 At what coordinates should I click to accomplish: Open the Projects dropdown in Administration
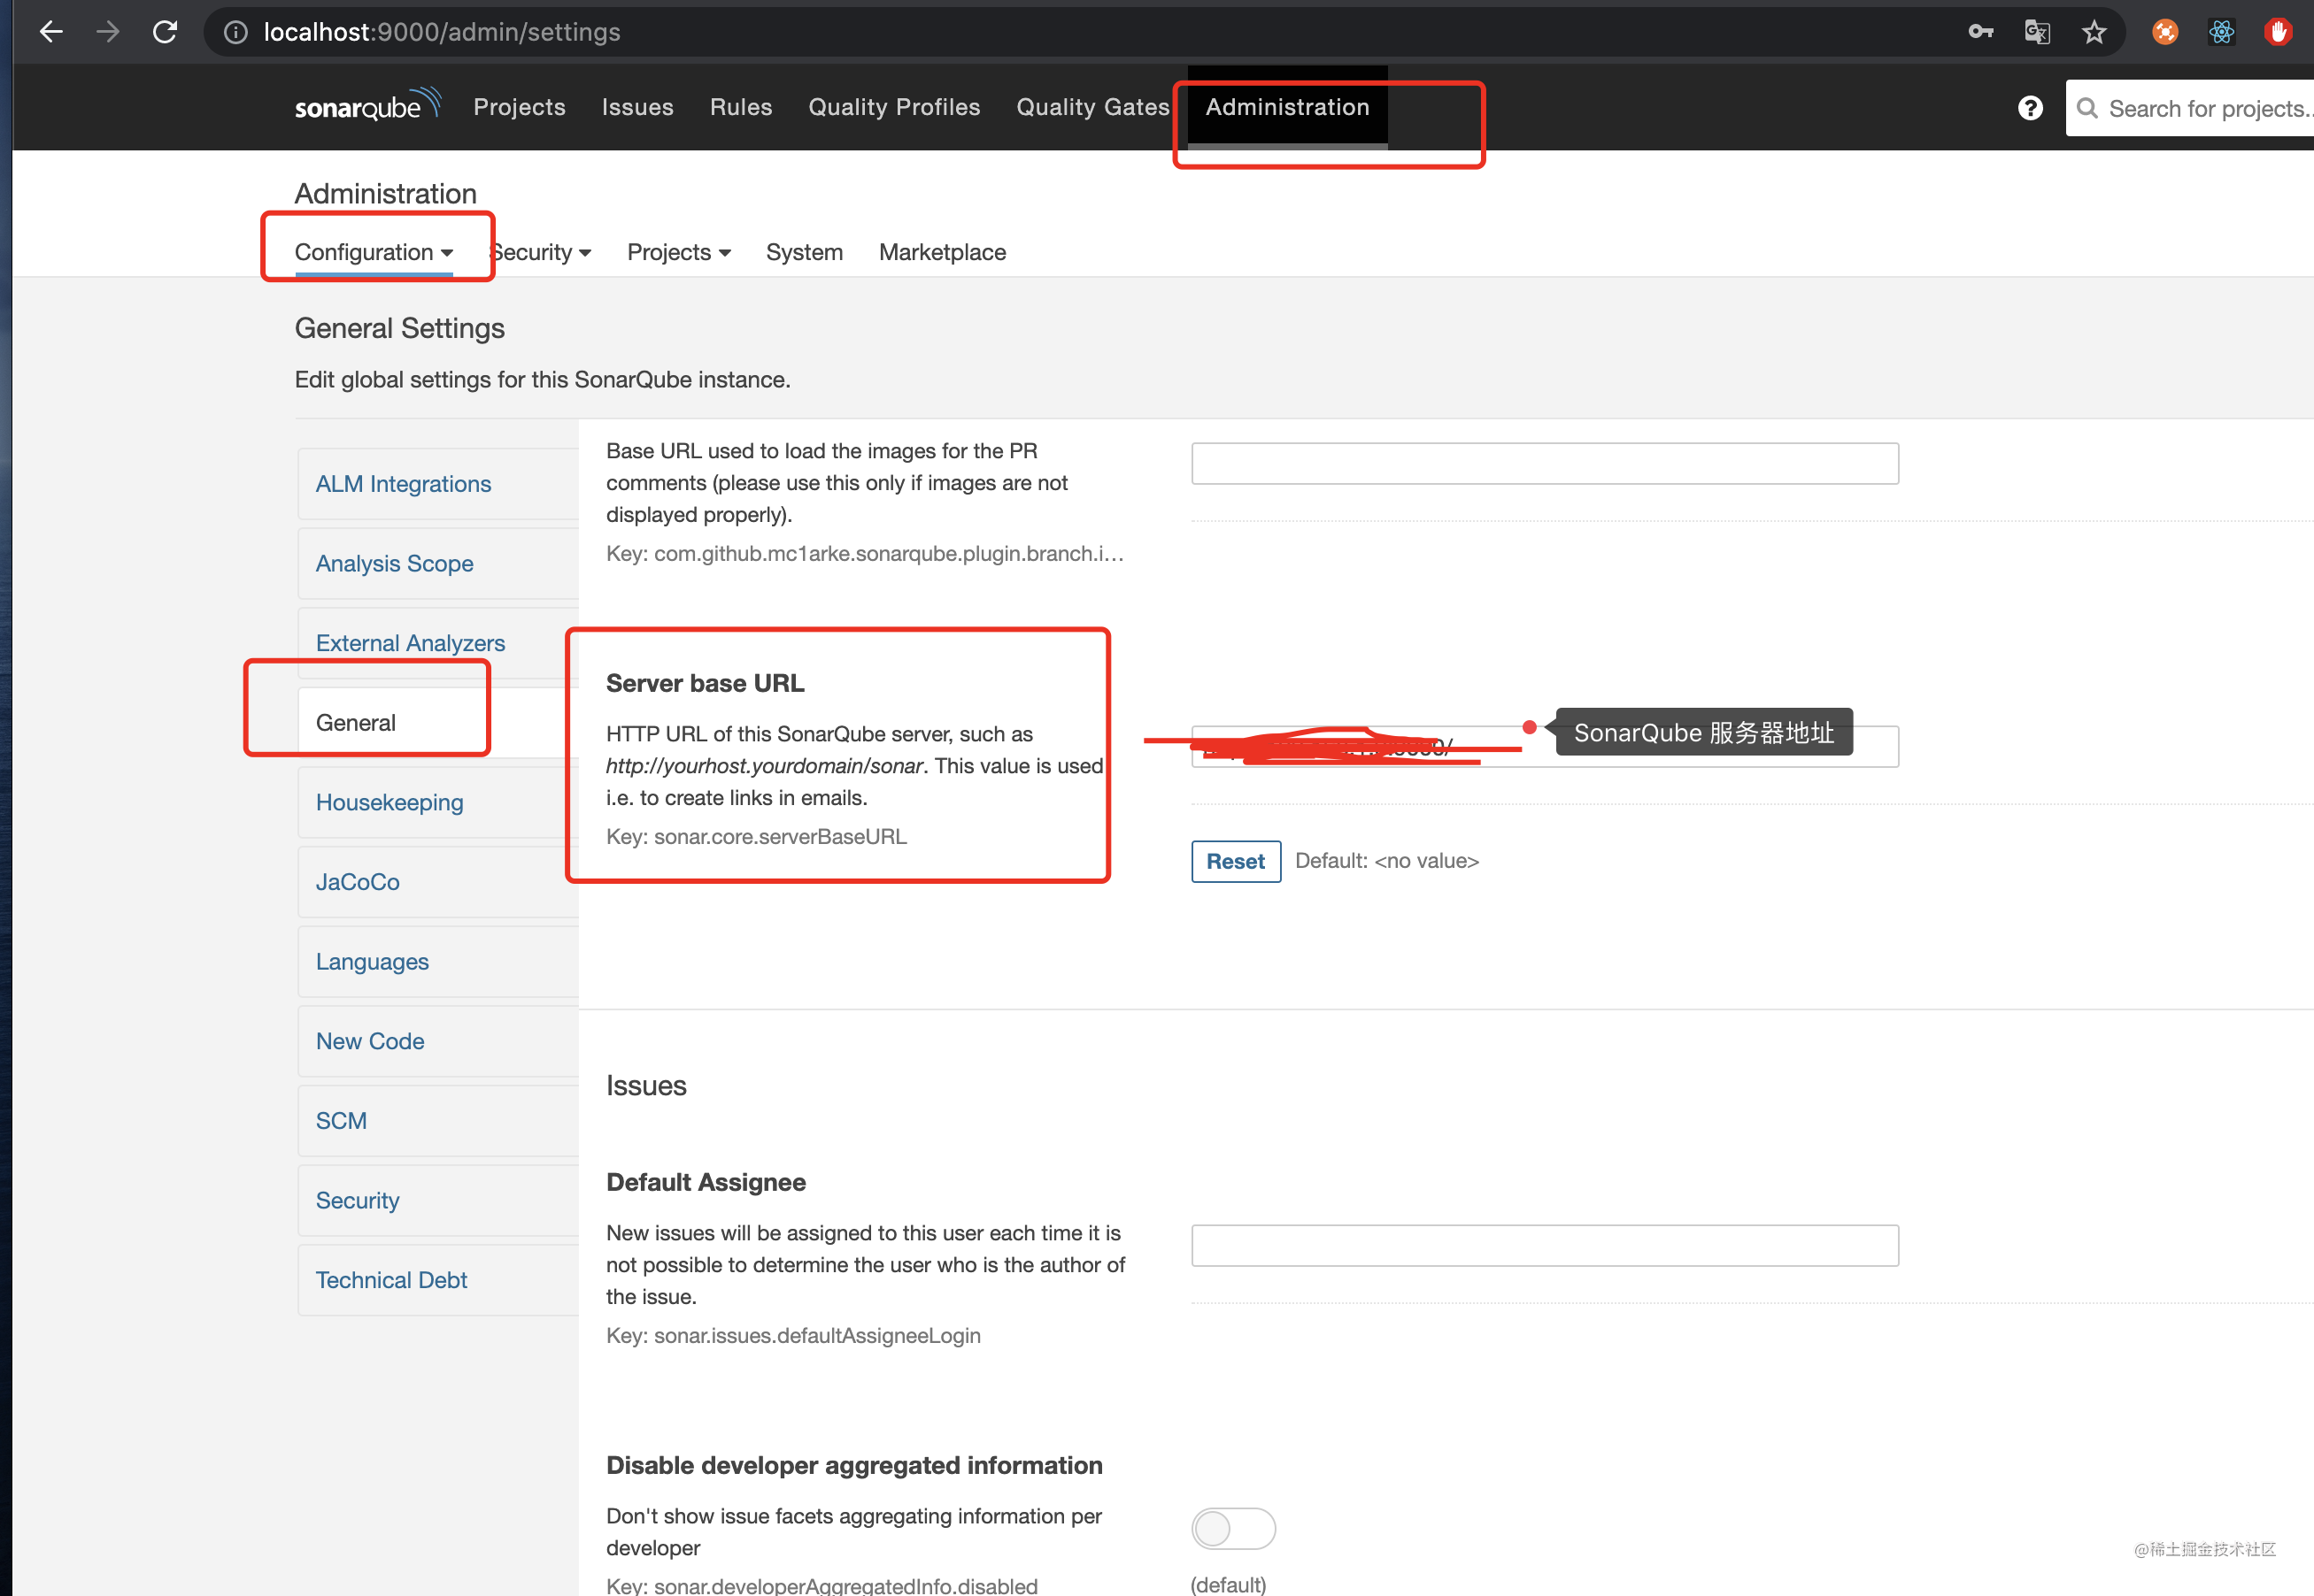[x=678, y=252]
